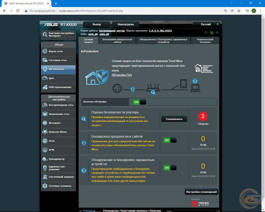Open Quick Internet Setup icon
Image resolution: width=265 pixels, height=212 pixels.
[x=45, y=35]
